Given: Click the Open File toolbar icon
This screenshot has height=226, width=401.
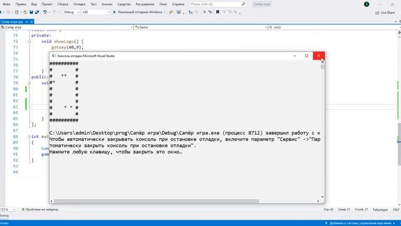Looking at the screenshot, I should [x=25, y=12].
